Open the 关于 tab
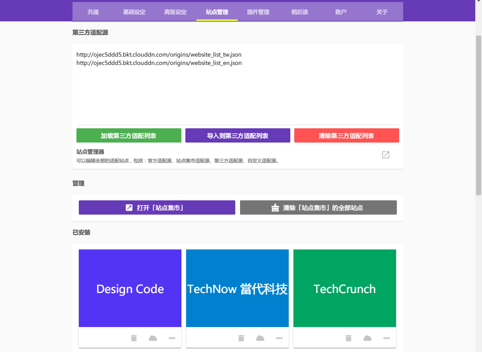This screenshot has width=482, height=352. click(x=382, y=12)
